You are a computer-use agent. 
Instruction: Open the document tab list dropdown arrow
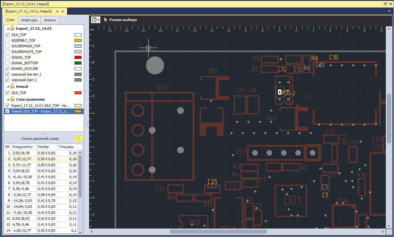coord(390,11)
